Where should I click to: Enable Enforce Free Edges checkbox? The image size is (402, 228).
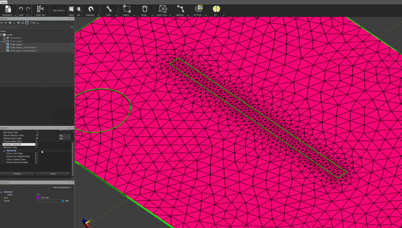[x=36, y=153]
